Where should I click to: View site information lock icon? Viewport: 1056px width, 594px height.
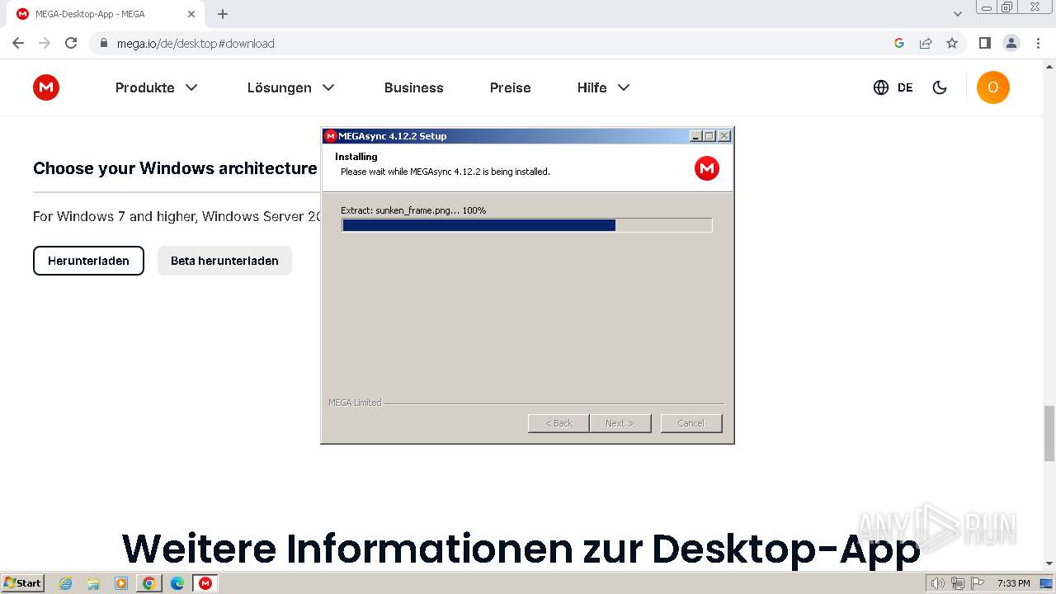click(104, 43)
